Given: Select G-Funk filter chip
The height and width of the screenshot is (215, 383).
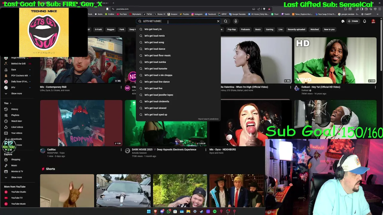Looking at the screenshot, I should pyautogui.click(x=98, y=30).
